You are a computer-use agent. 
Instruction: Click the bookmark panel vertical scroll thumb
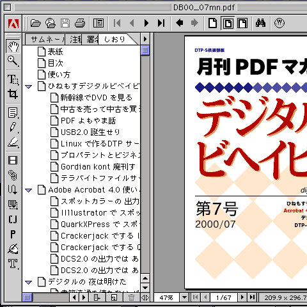(x=145, y=51)
